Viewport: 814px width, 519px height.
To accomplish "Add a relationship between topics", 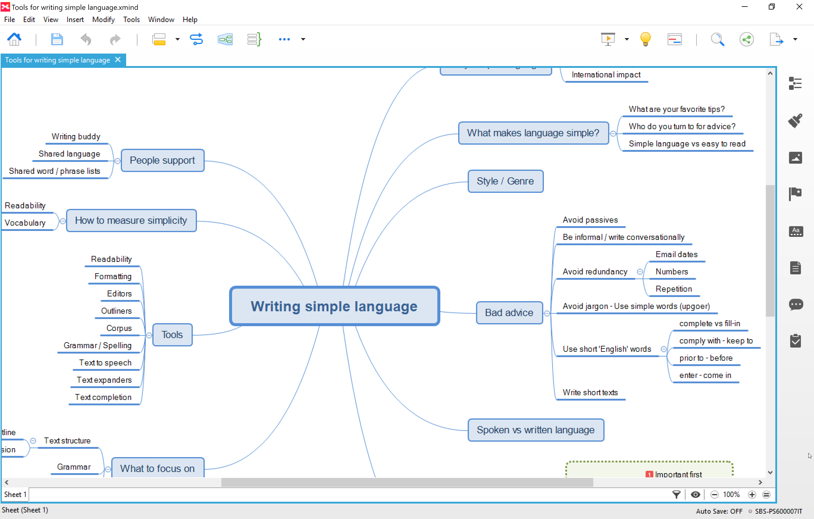I will click(x=196, y=40).
